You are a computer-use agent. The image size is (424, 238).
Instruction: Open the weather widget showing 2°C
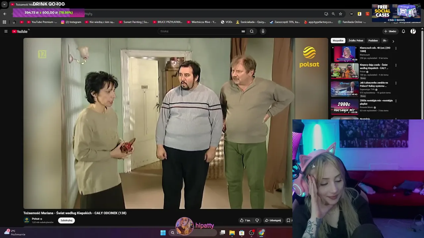[x=15, y=233]
